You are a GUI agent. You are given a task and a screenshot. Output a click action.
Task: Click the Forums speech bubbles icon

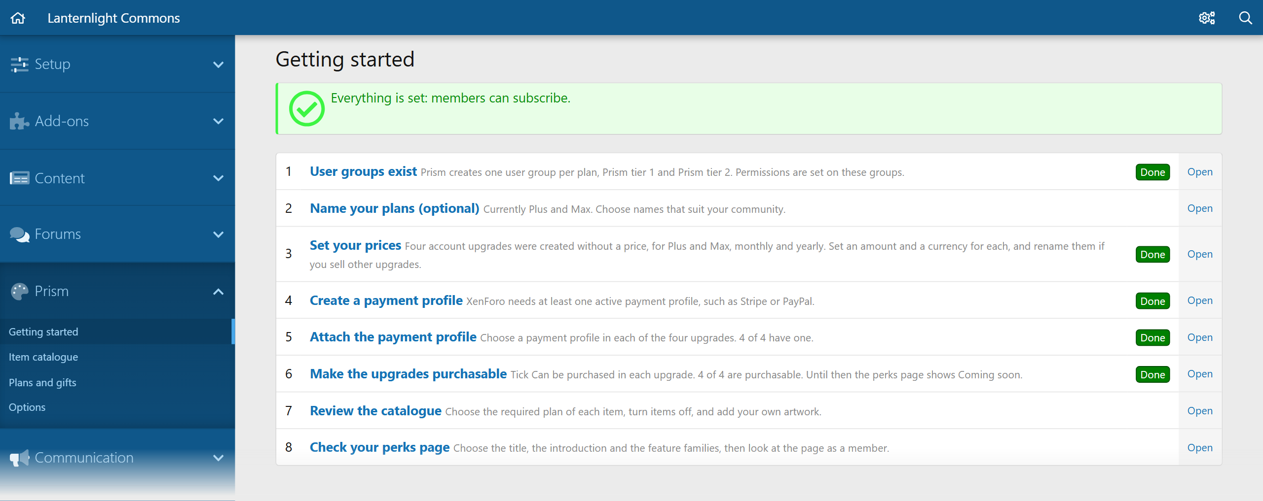point(19,234)
